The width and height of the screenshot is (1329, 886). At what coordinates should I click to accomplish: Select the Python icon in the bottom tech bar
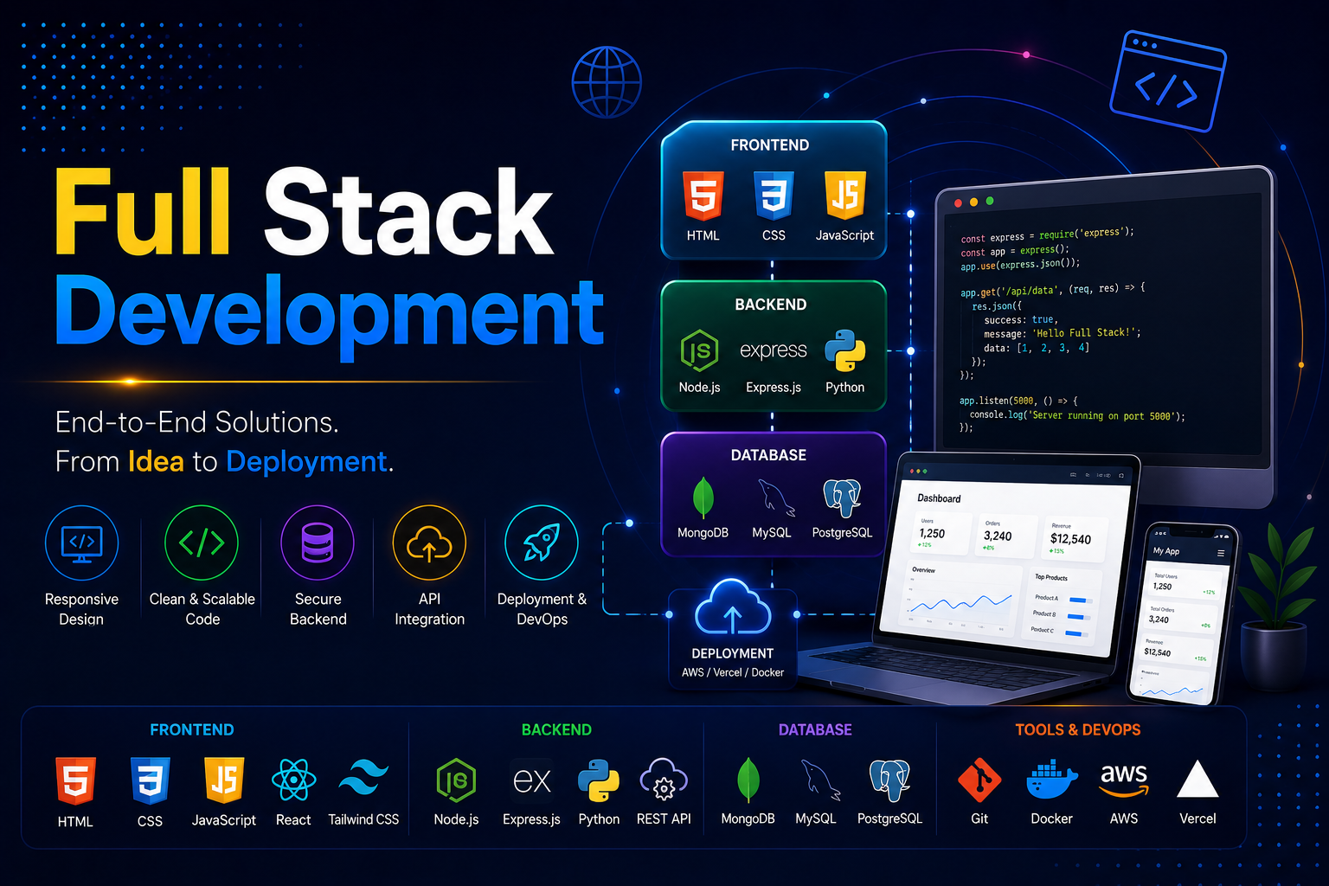click(x=599, y=781)
